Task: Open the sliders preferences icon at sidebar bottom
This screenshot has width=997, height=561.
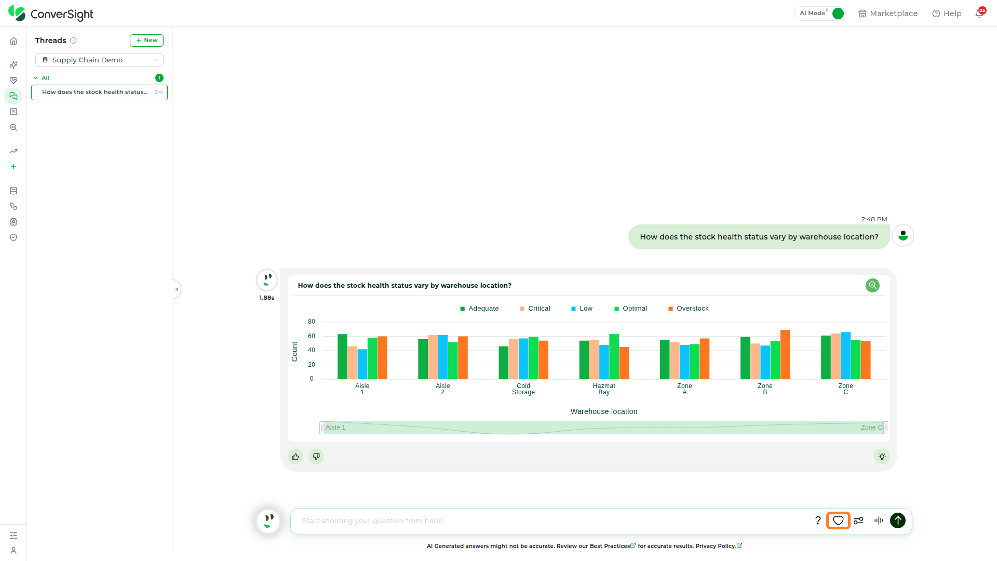Action: [x=14, y=535]
